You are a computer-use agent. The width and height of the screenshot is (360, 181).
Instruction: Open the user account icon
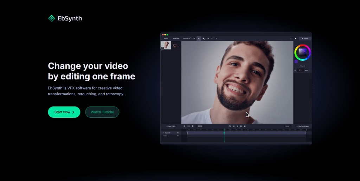tap(291, 39)
